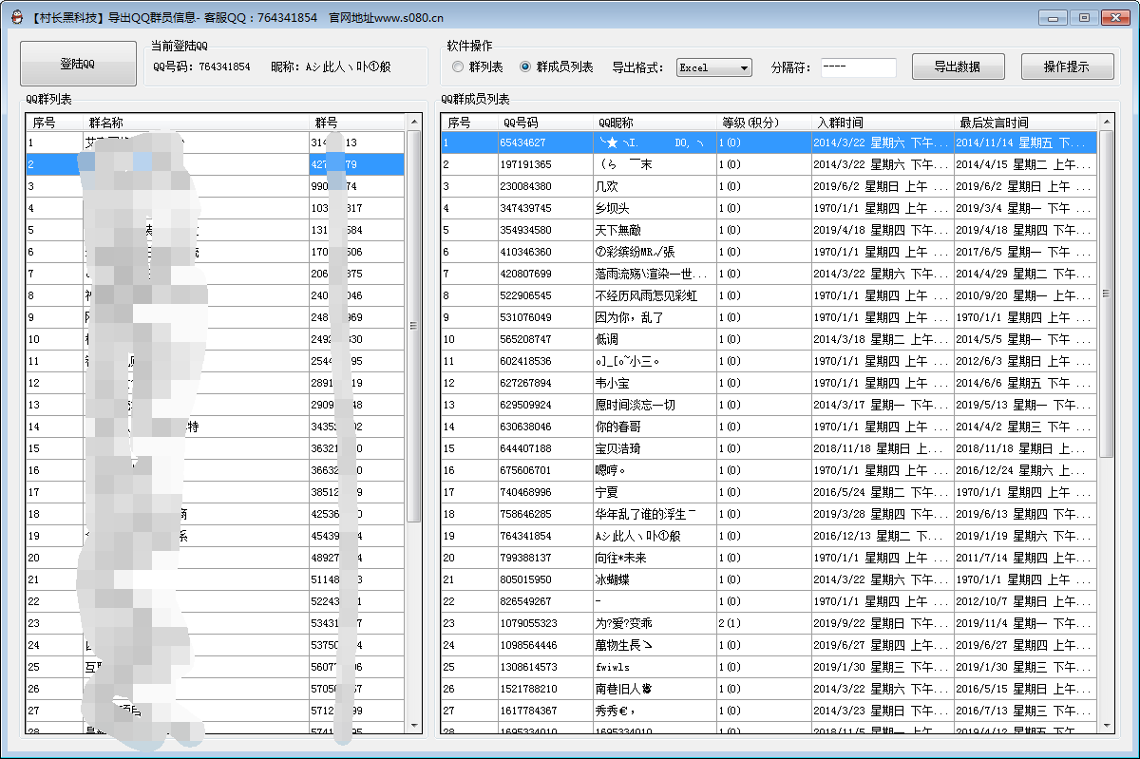The image size is (1140, 759).
Task: Select member QQ number 675606701
Action: [525, 470]
